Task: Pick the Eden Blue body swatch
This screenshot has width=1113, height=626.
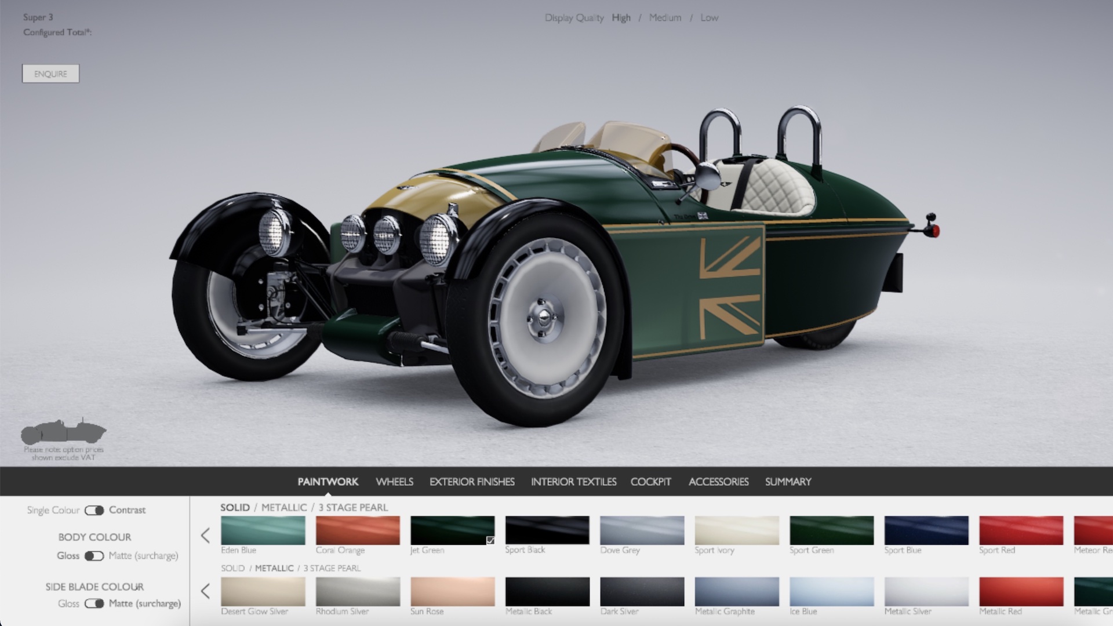Action: pos(263,530)
